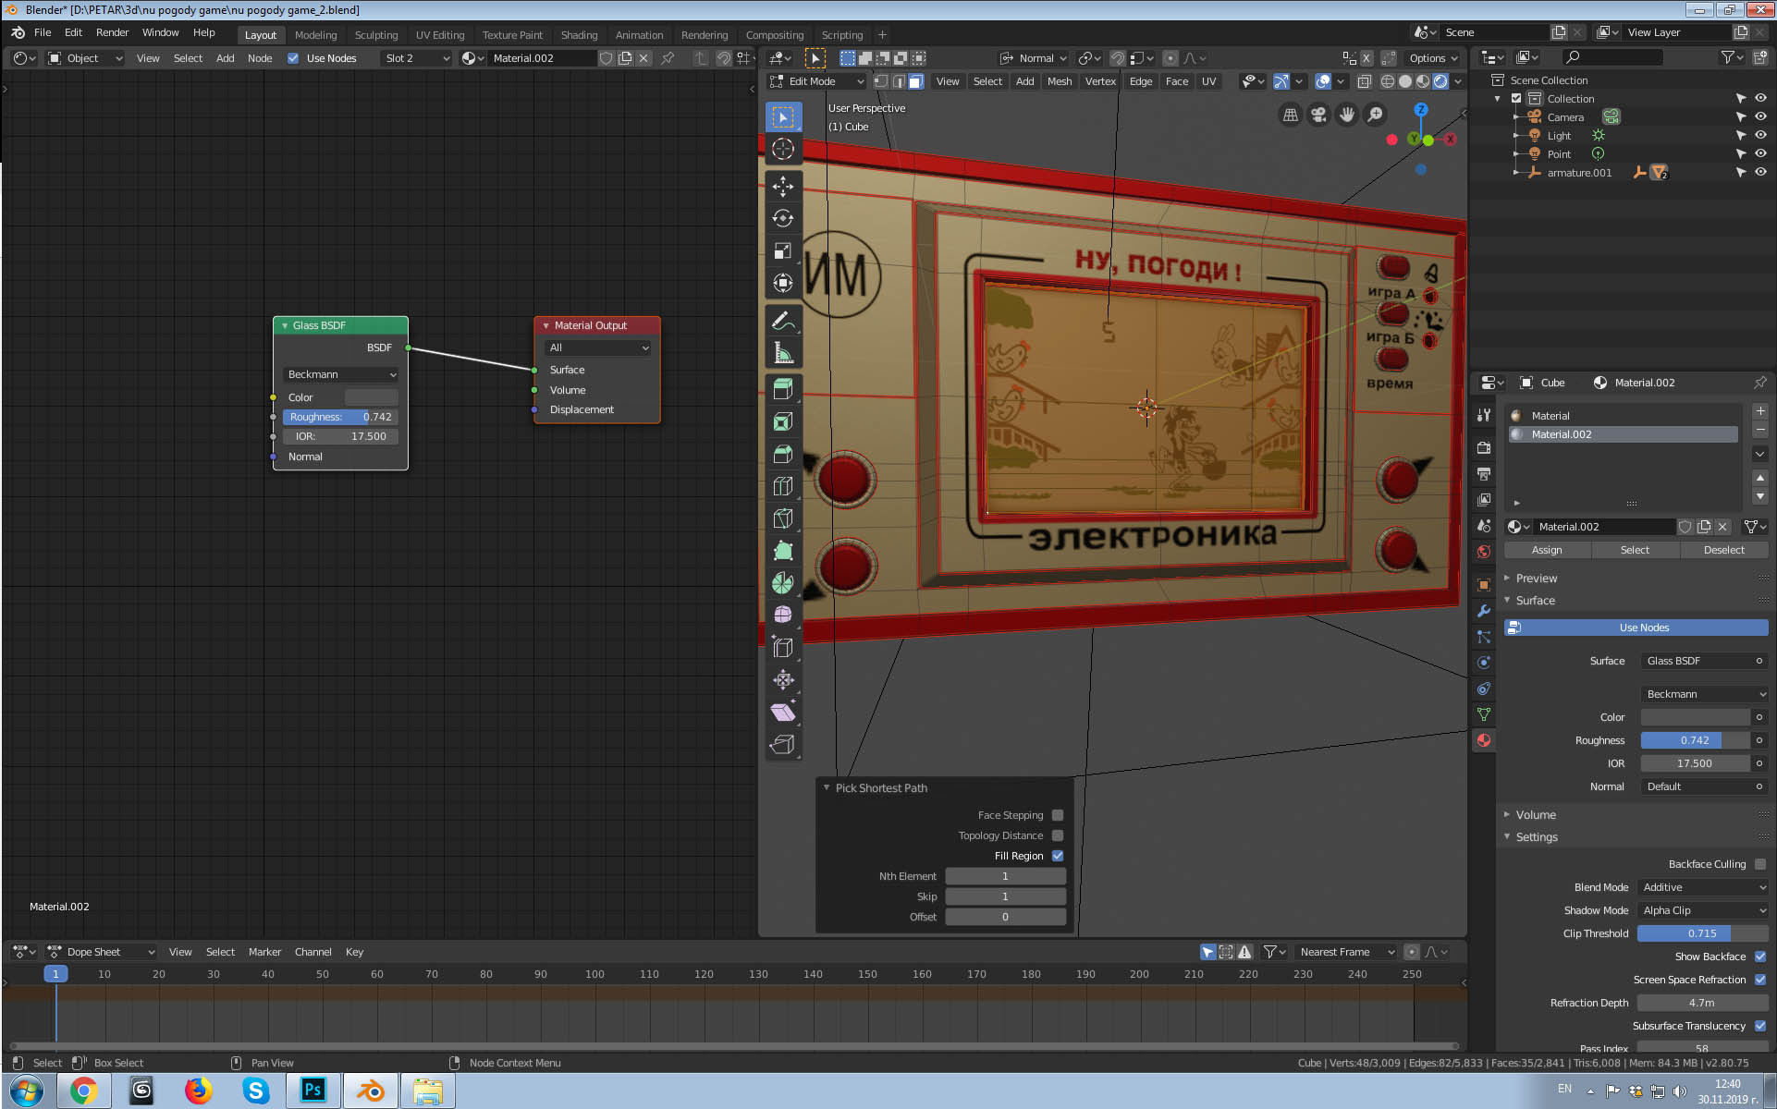Hide the Camera object in outliner
Image resolution: width=1777 pixels, height=1109 pixels.
1760,117
